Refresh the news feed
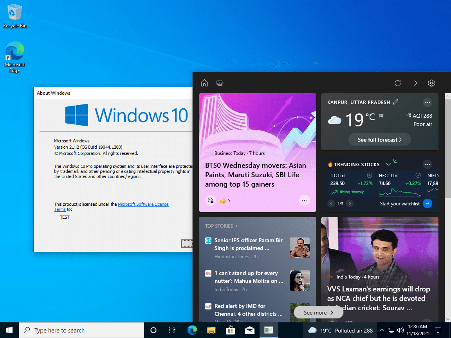The height and width of the screenshot is (338, 451). (x=398, y=83)
